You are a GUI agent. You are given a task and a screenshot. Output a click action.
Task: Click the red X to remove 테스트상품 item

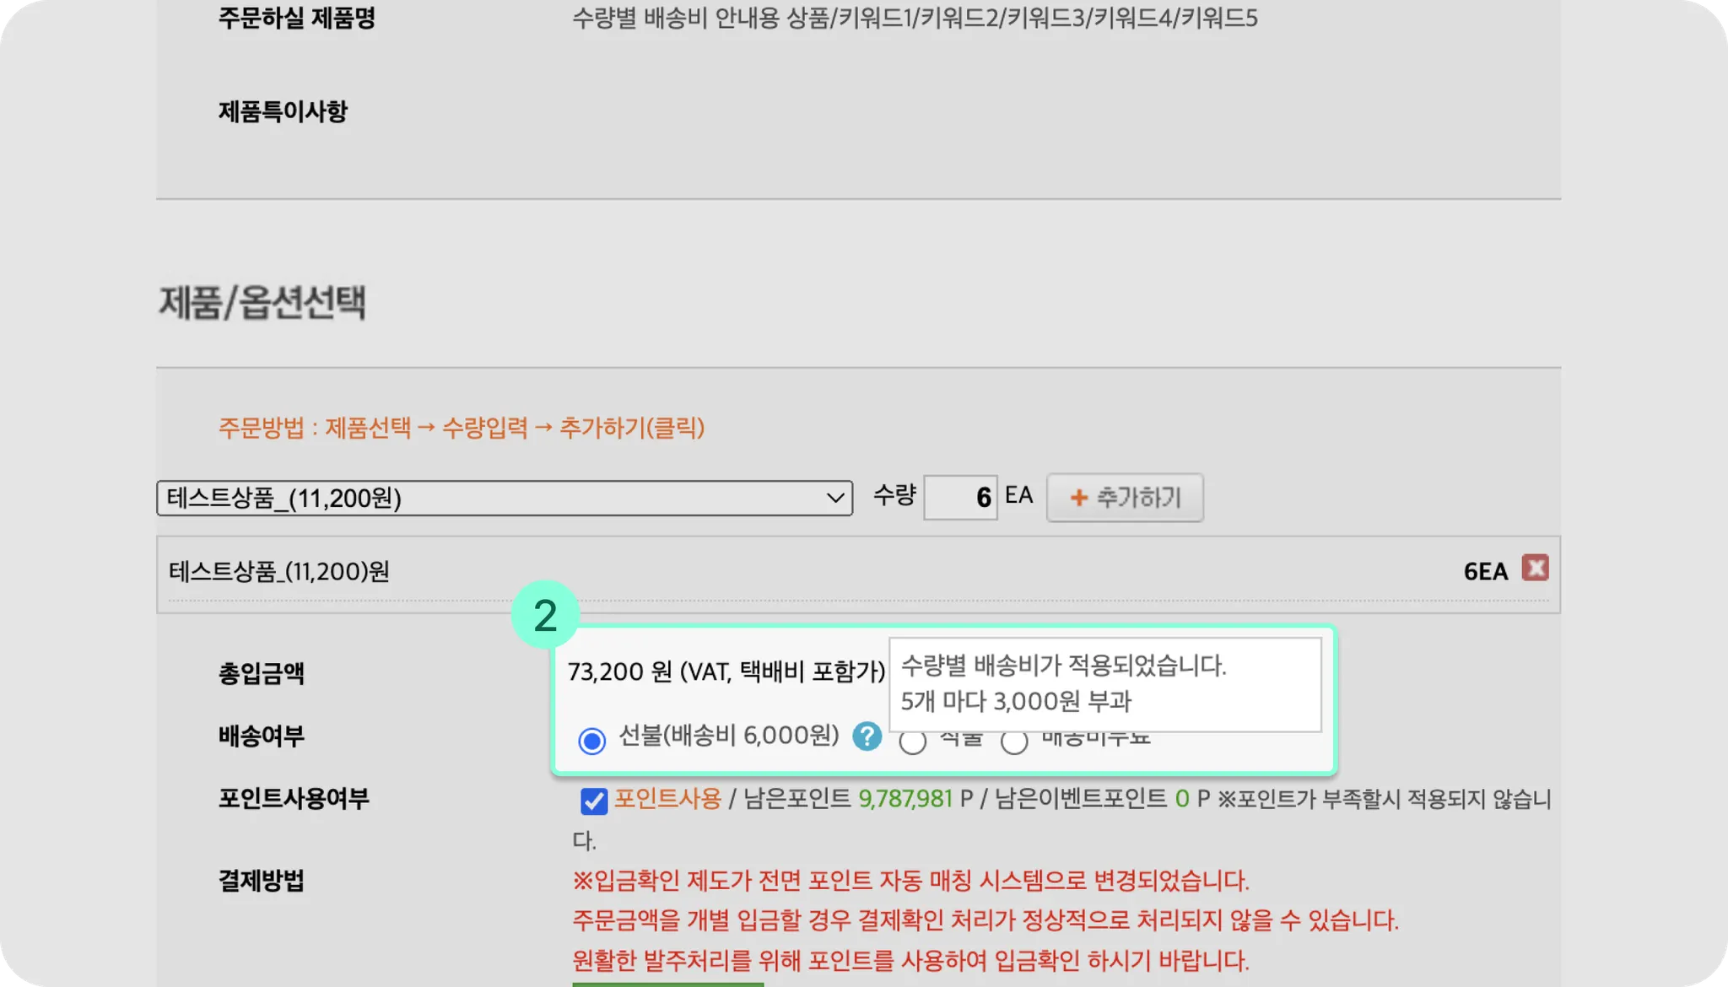coord(1535,568)
